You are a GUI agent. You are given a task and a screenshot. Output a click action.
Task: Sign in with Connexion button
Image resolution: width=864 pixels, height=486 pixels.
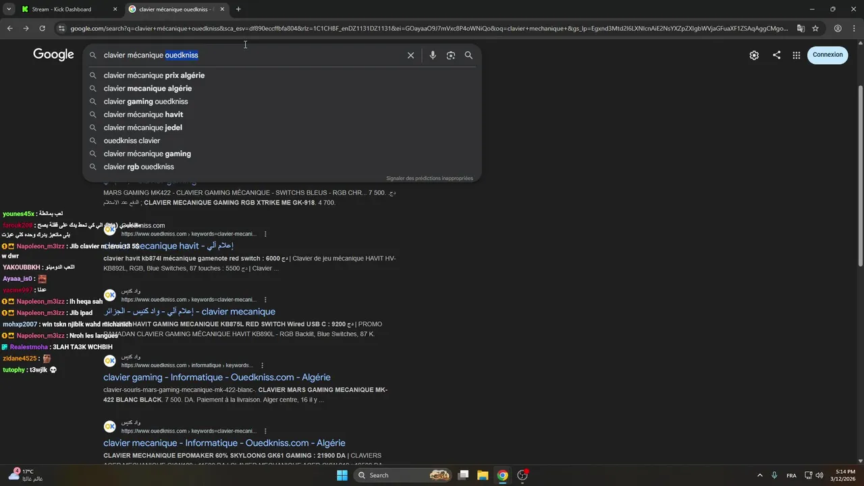[828, 55]
